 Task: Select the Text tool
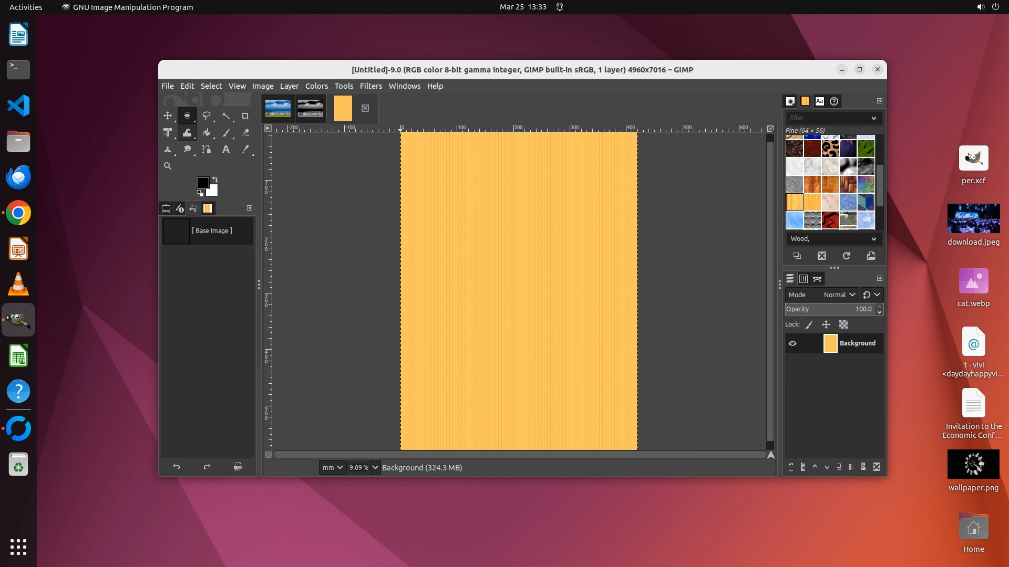[x=226, y=150]
